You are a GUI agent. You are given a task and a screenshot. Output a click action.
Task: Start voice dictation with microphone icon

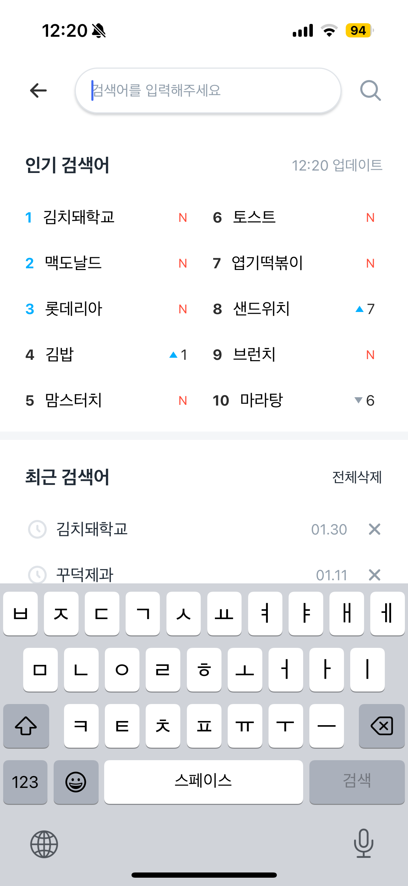[x=364, y=843]
